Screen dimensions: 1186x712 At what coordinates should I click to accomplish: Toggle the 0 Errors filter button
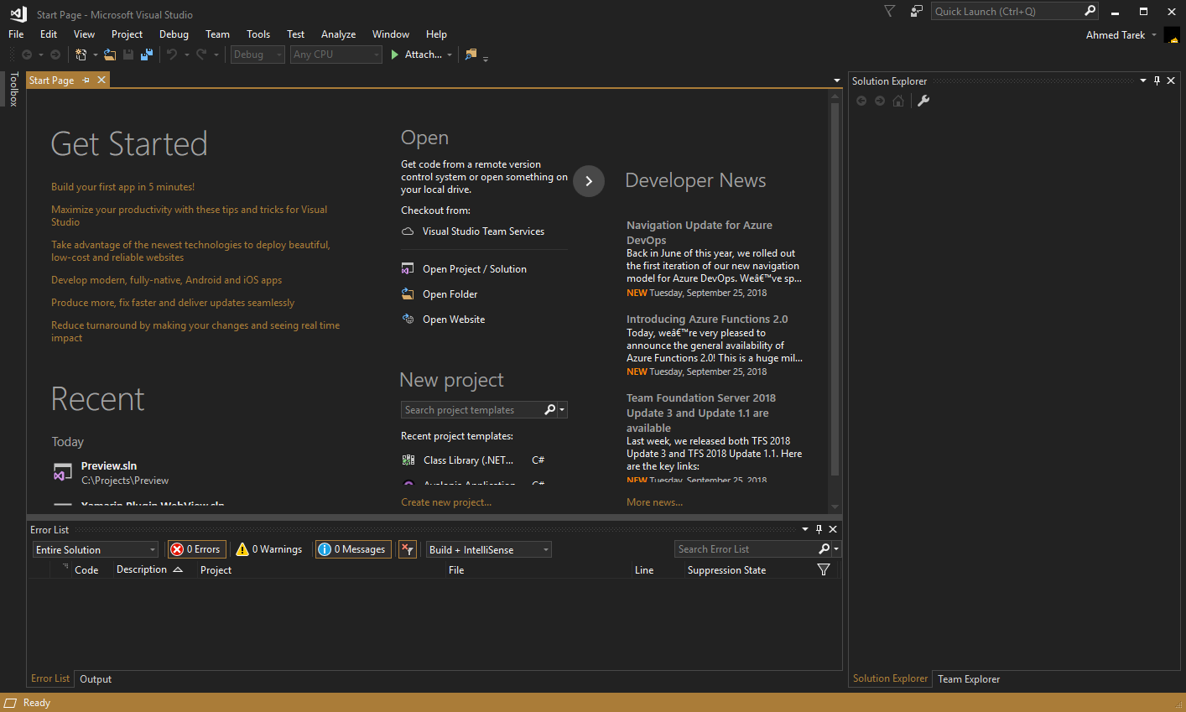196,549
